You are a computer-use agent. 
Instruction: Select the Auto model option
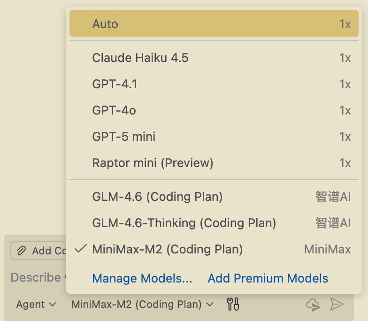[214, 23]
